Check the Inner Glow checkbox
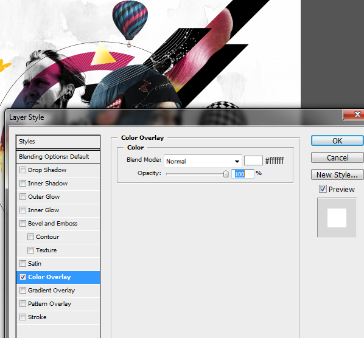 [x=23, y=210]
